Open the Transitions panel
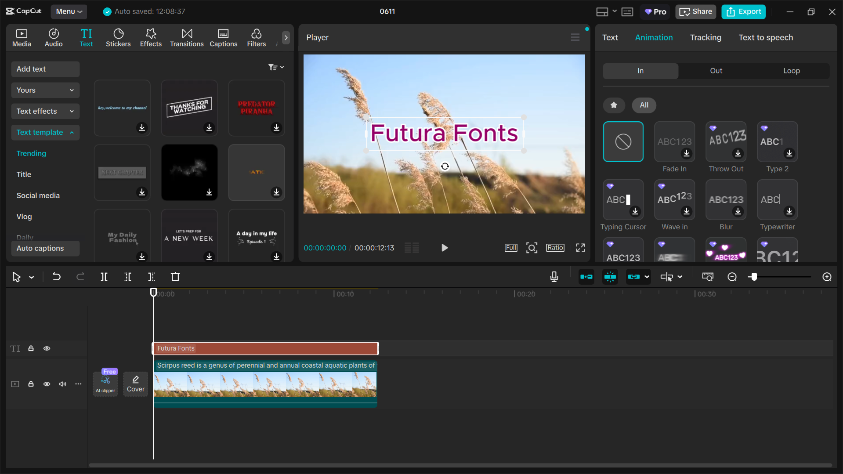This screenshot has width=843, height=474. (x=187, y=37)
